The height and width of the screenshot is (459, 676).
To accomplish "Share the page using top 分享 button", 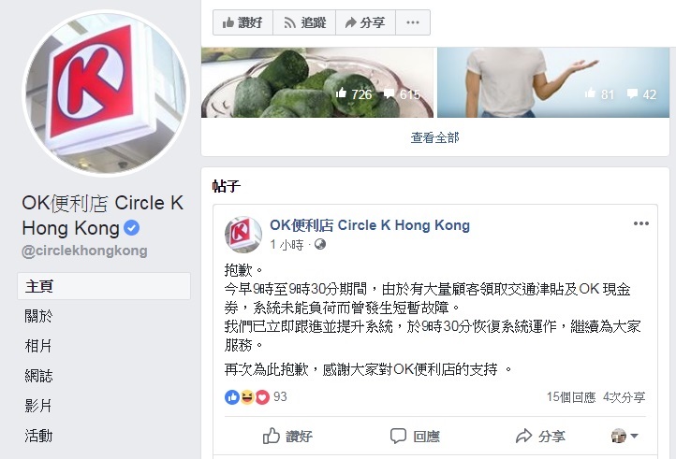I will click(365, 22).
